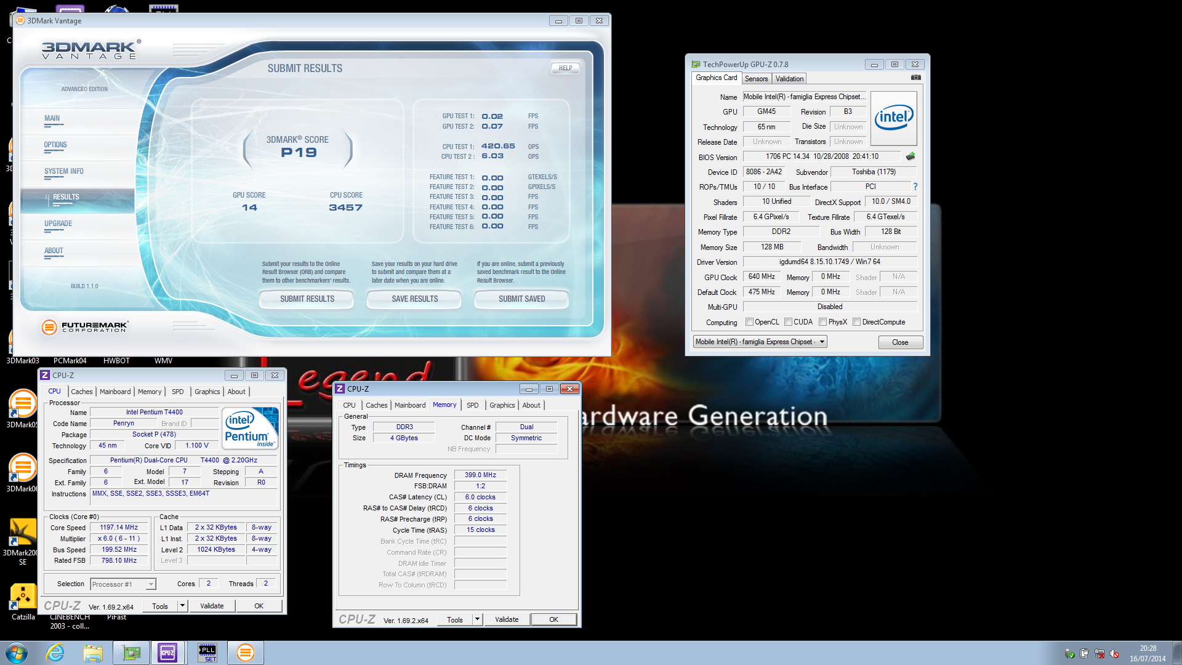1182x665 pixels.
Task: Click Validate in CPU-Z memory window
Action: coord(506,619)
